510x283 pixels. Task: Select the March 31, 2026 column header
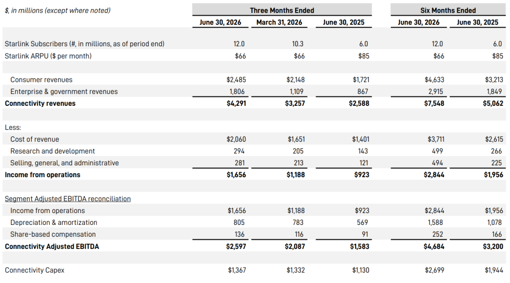click(279, 23)
